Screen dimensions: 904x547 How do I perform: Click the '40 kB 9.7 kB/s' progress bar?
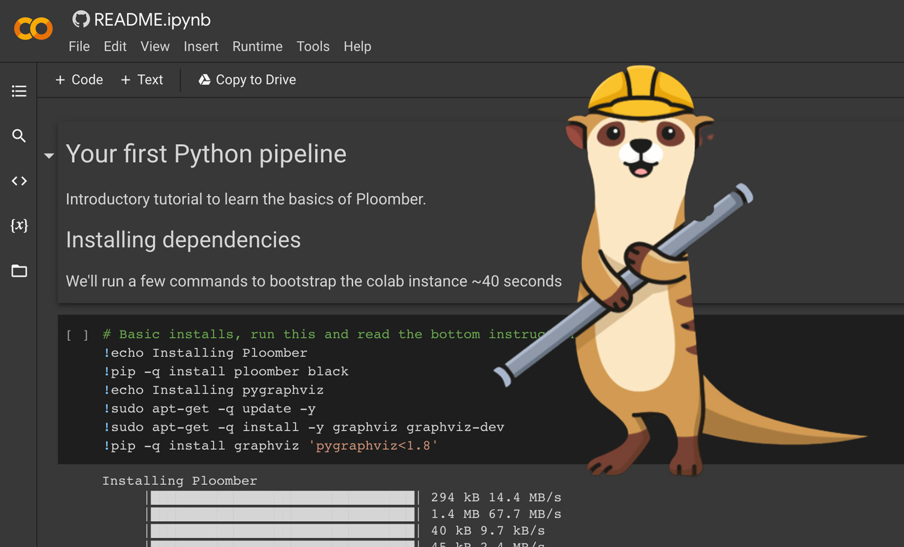click(x=283, y=531)
